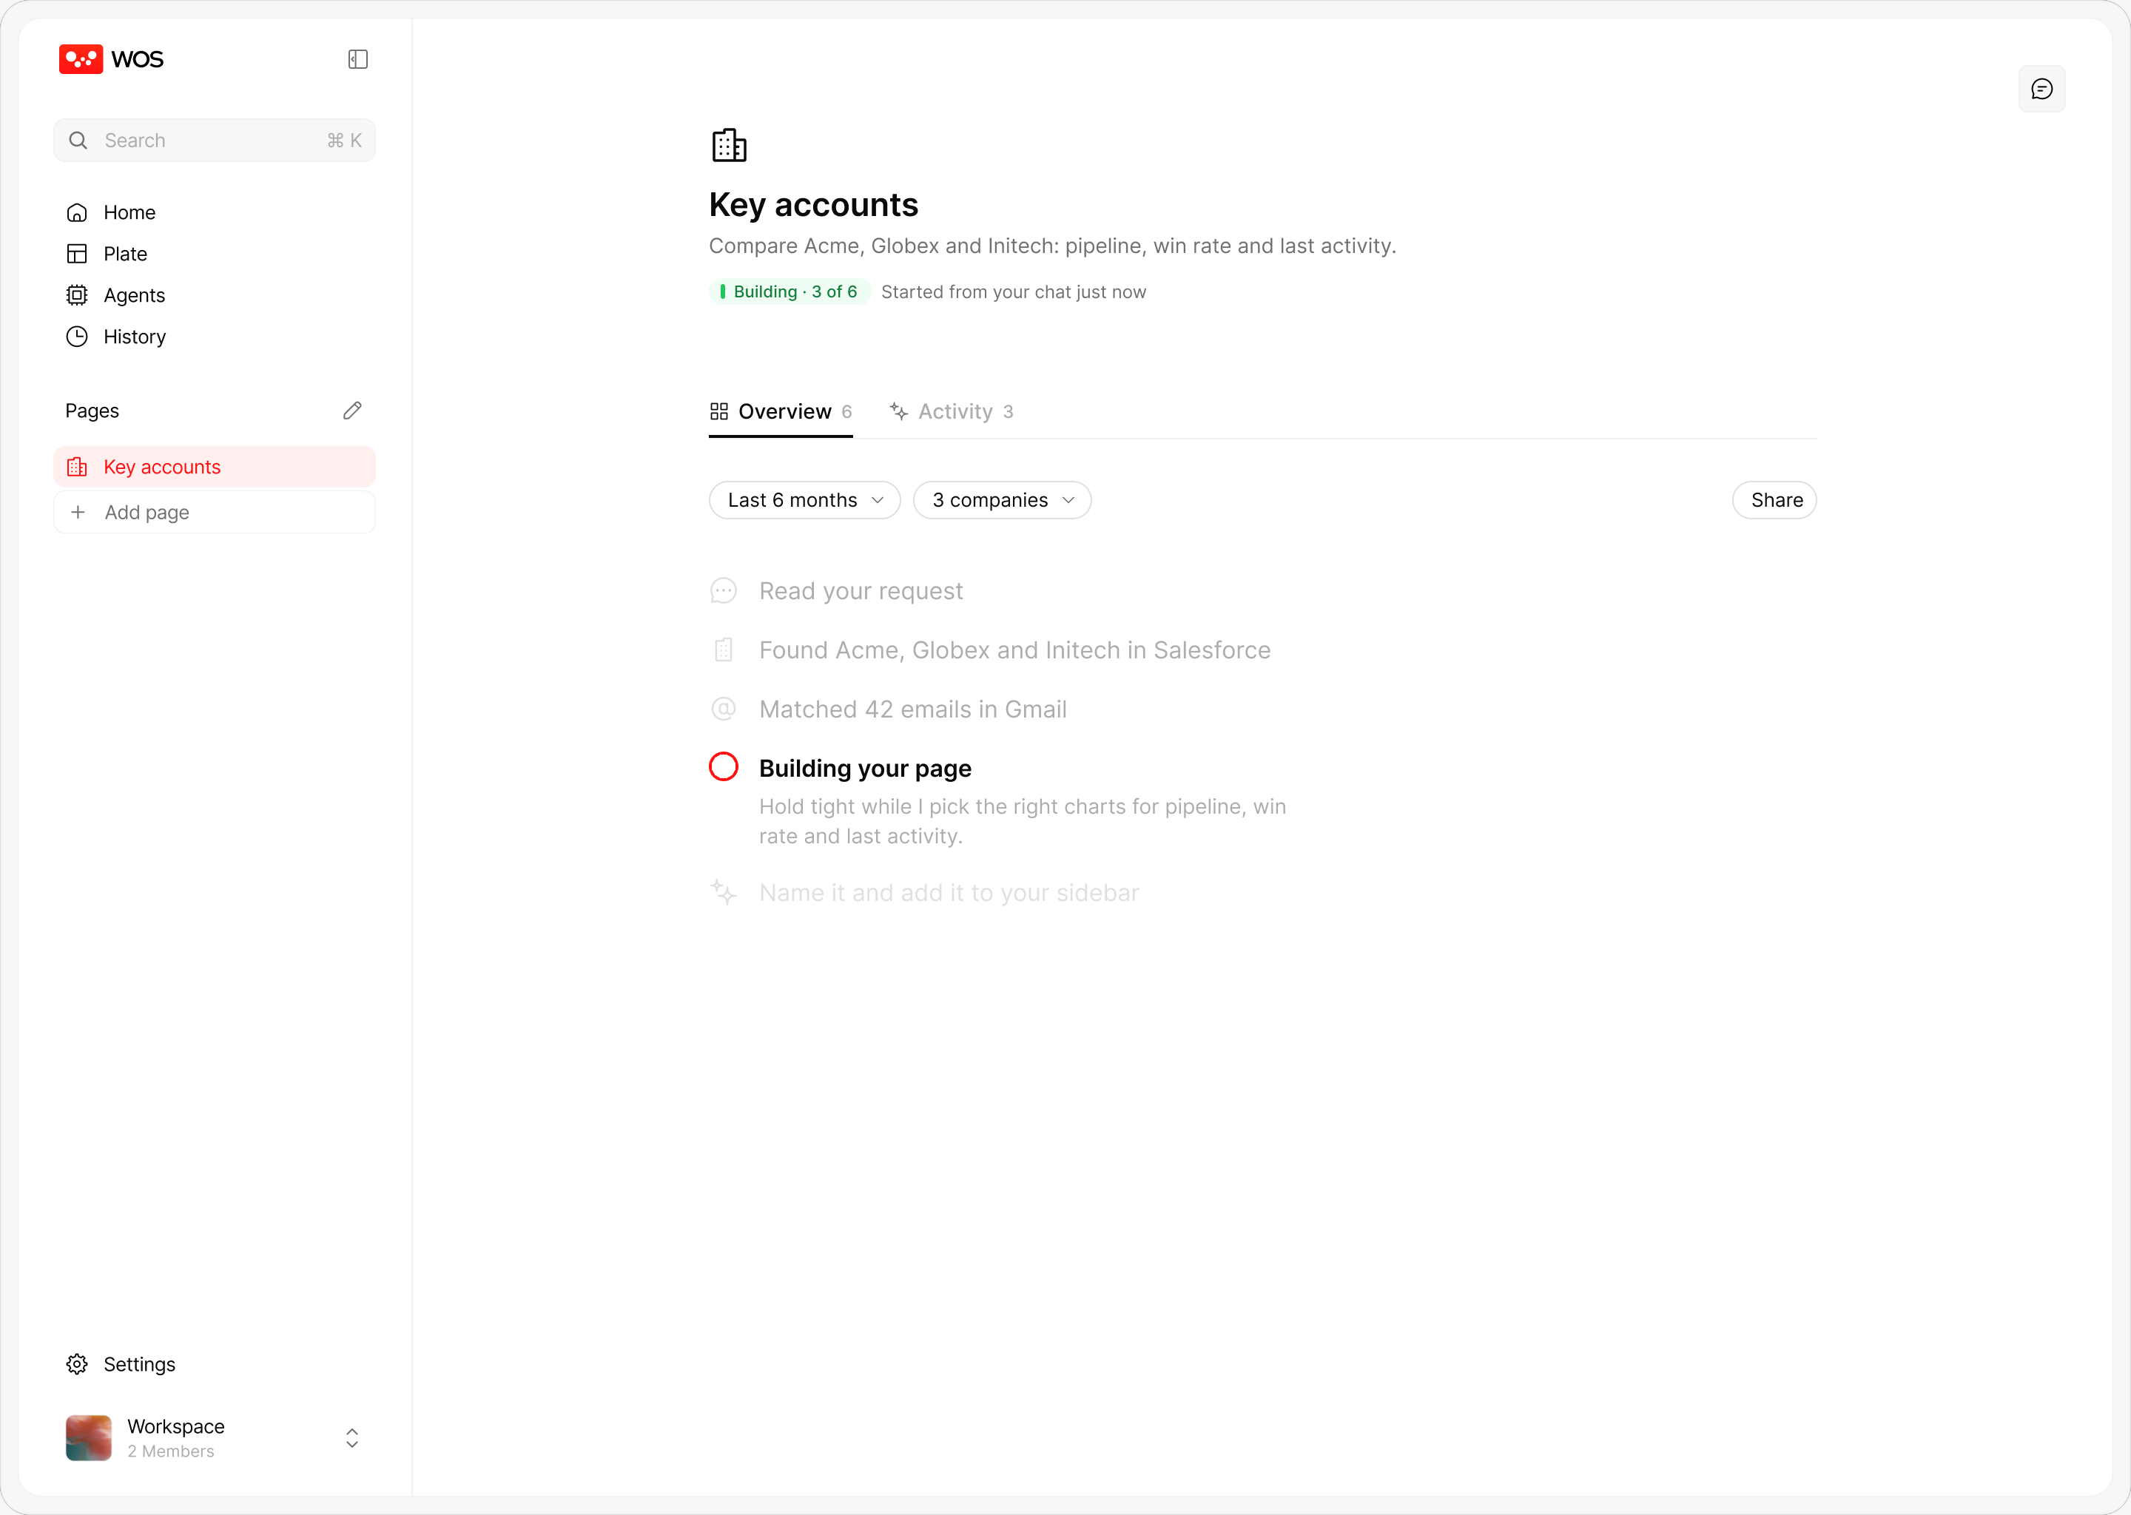Click the Activity sparkle icon
This screenshot has height=1515, width=2131.
898,411
